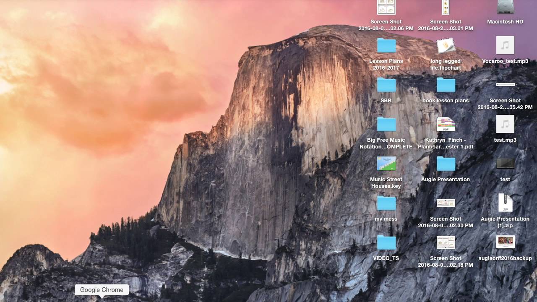Select the Augie Presentation folder
Image resolution: width=537 pixels, height=302 pixels.
click(x=446, y=164)
